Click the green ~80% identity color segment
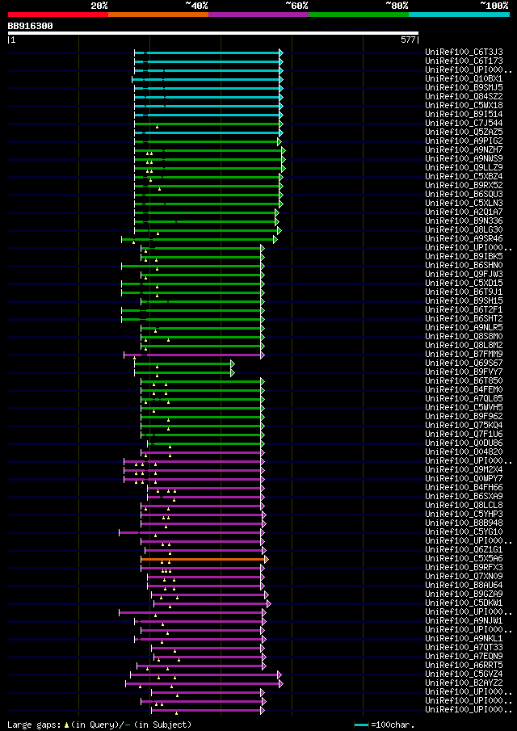Viewport: 517px width, 731px height. (359, 15)
